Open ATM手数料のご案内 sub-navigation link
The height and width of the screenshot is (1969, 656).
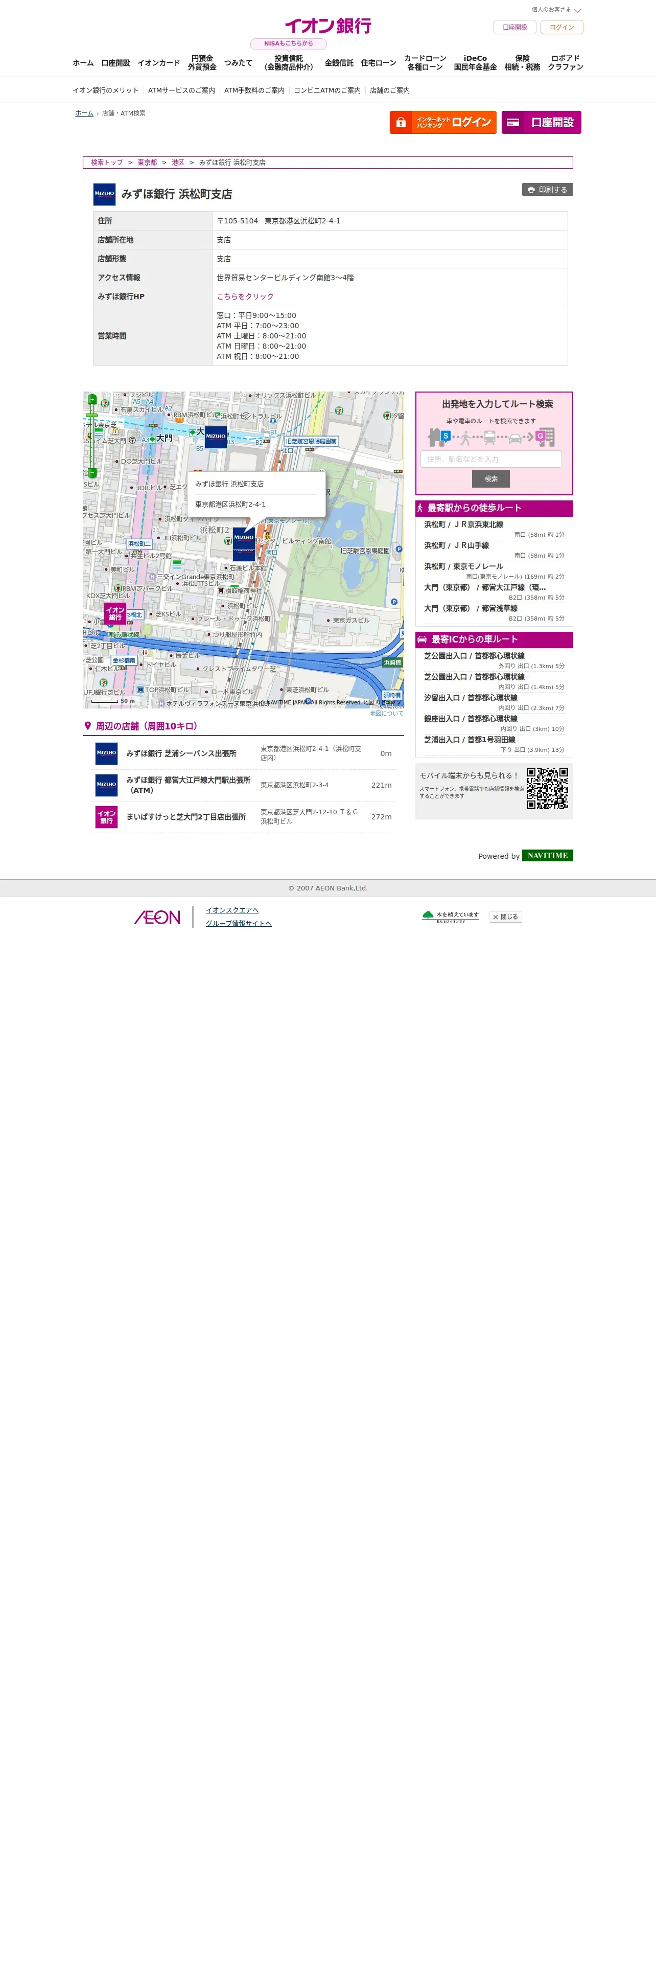254,90
